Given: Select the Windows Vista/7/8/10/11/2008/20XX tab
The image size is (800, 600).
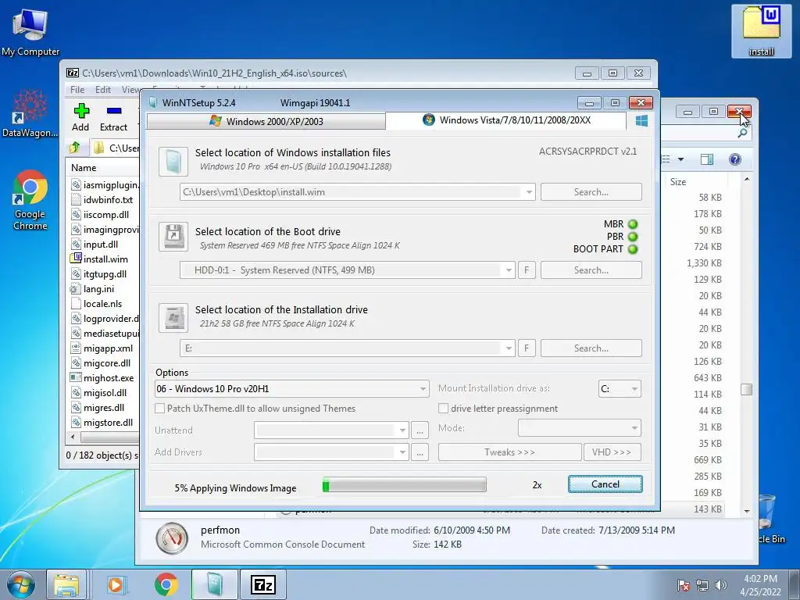Looking at the screenshot, I should point(506,120).
